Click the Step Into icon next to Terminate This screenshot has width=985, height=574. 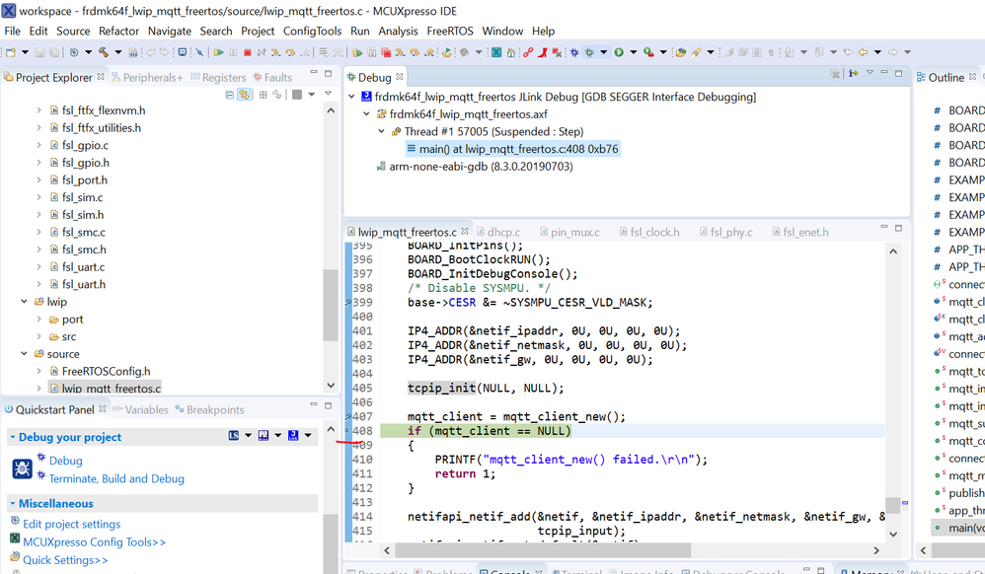[275, 52]
